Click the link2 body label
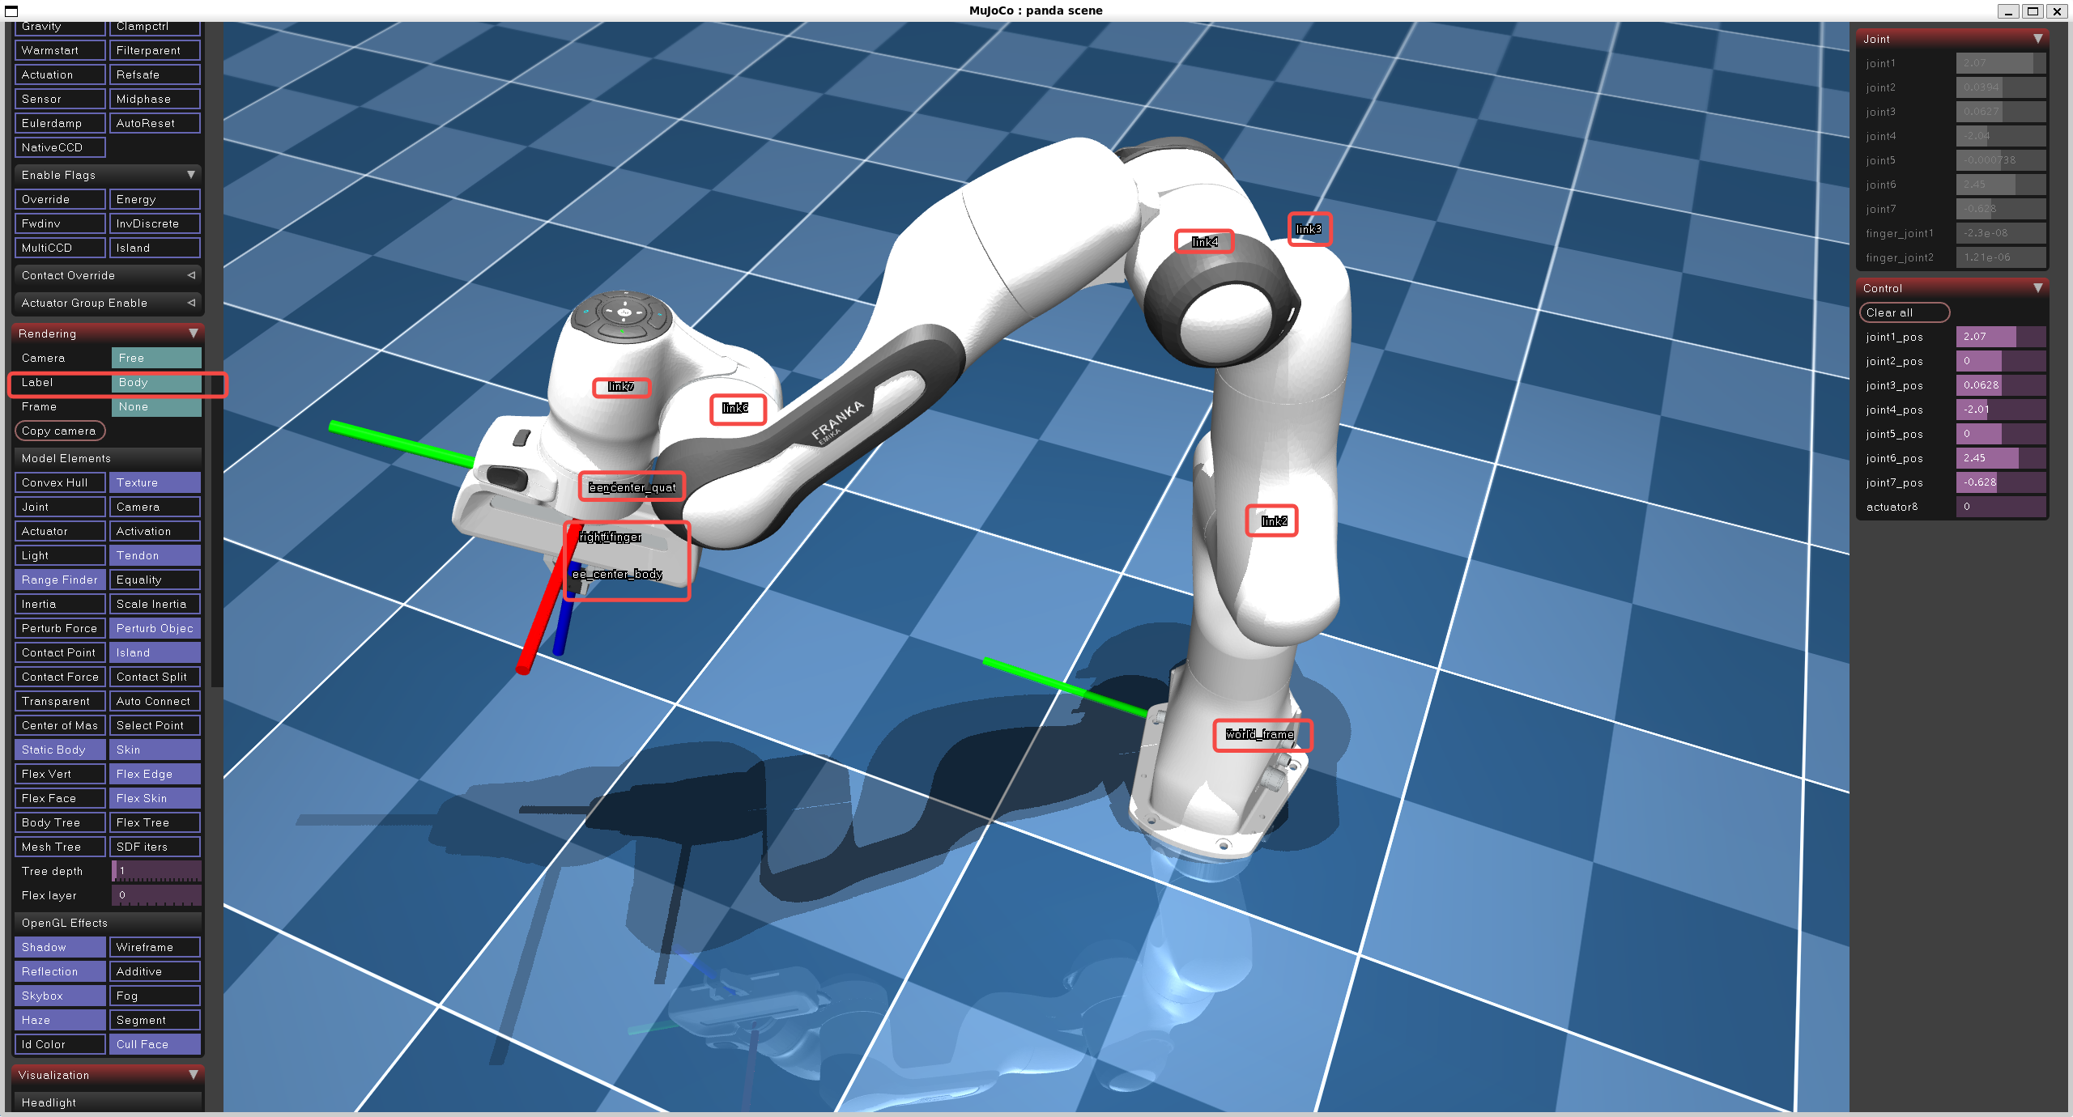 click(1274, 520)
